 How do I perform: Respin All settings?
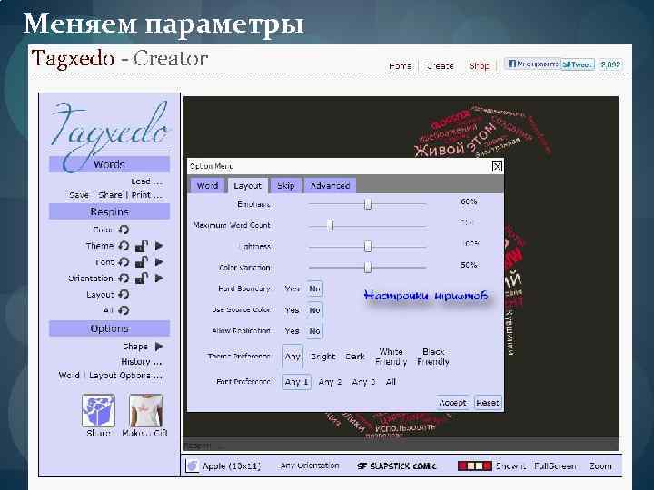(124, 310)
